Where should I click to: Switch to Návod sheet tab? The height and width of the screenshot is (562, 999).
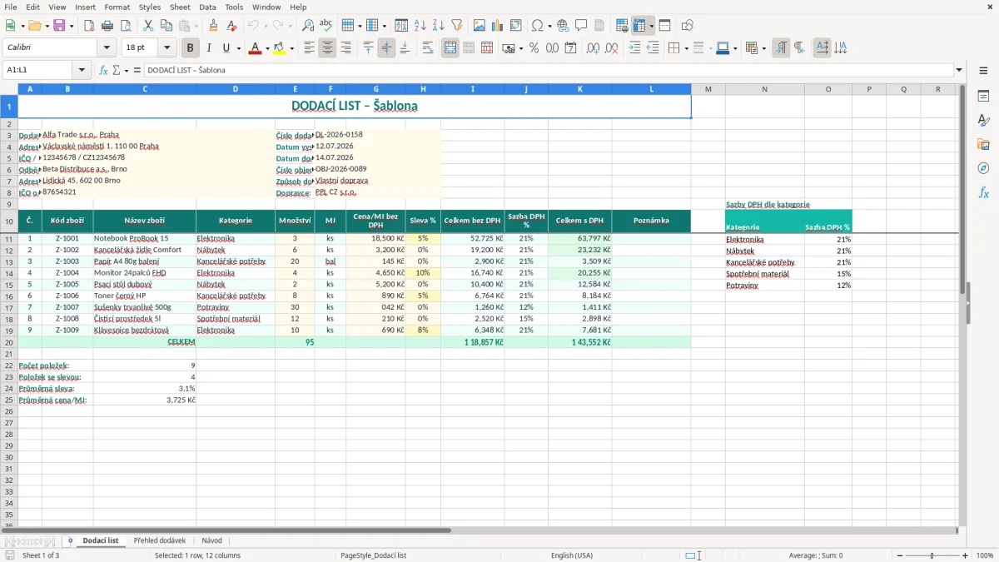tap(211, 540)
